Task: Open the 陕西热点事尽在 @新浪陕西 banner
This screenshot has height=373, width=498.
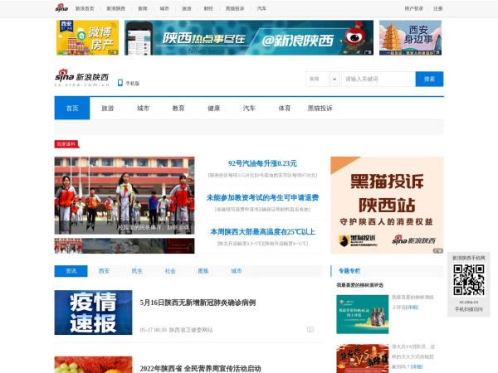Action: pyautogui.click(x=249, y=37)
